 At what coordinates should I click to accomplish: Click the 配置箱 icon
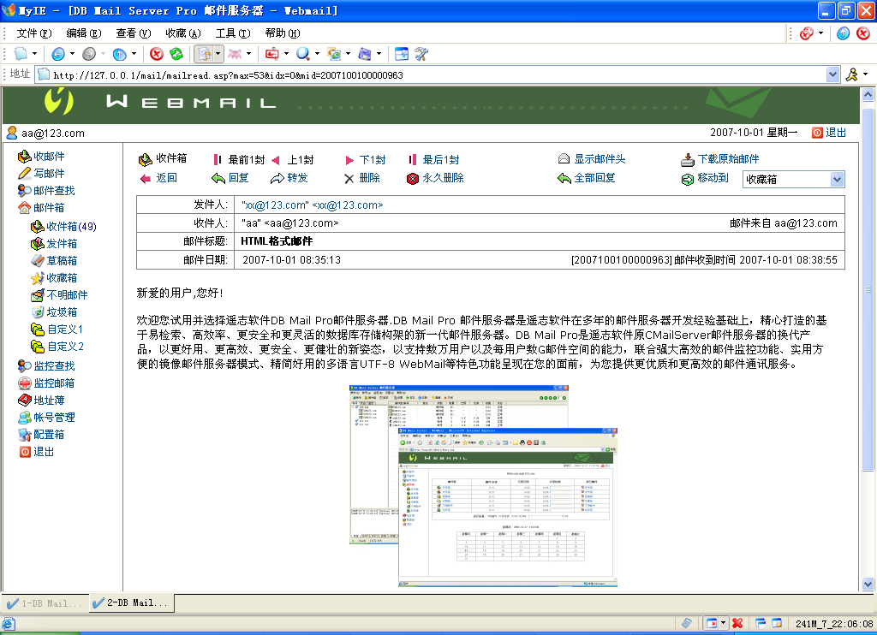coord(24,435)
